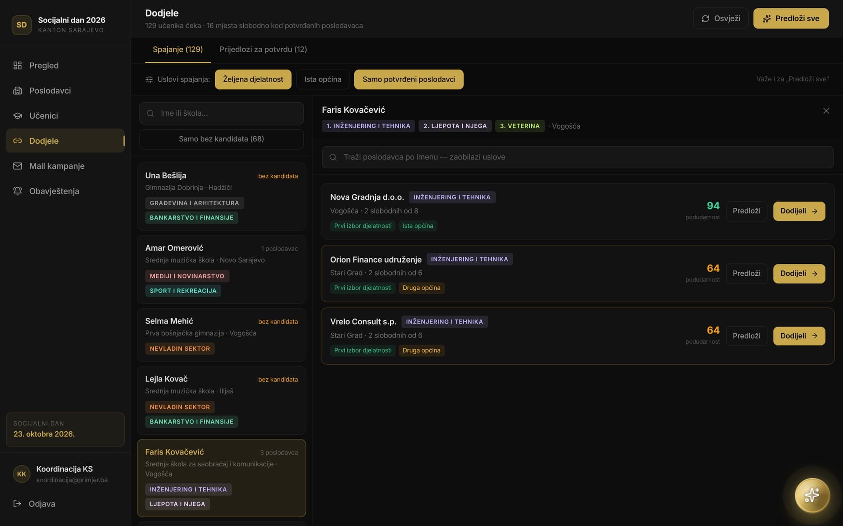Close the Faris Kovačević detail panel

click(x=826, y=111)
